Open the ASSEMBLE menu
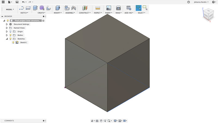 (70, 13)
